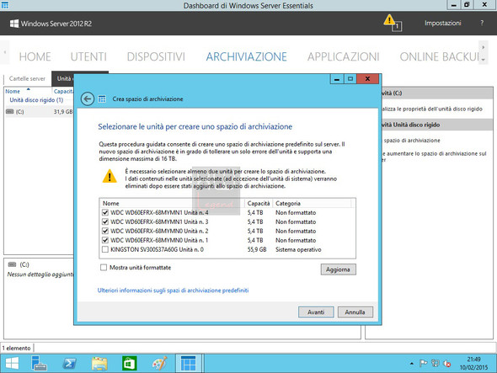Launch Server Manager from the taskbar
Viewport: 497px width, 373px height.
tap(39, 363)
